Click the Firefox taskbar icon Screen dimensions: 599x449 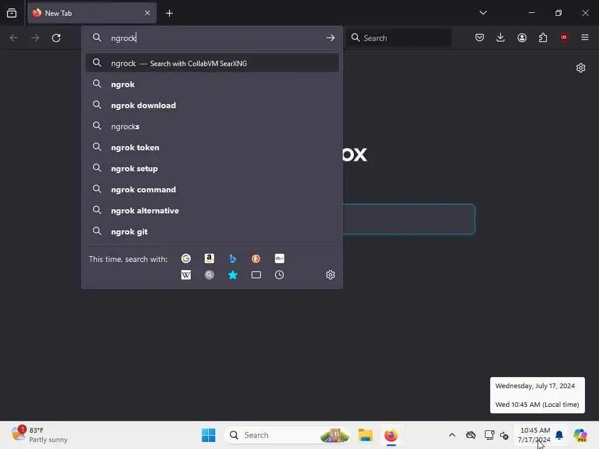(x=391, y=435)
